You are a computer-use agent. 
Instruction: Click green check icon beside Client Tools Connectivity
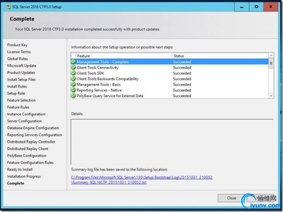tap(73, 68)
